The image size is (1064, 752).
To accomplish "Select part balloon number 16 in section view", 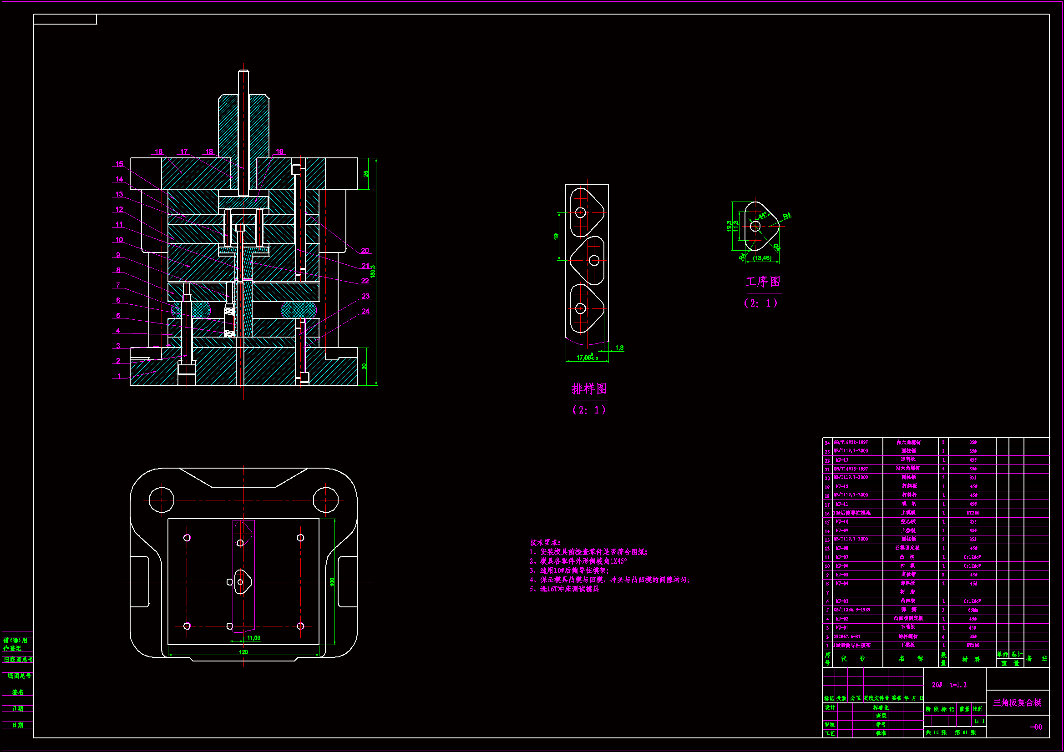I will 158,151.
